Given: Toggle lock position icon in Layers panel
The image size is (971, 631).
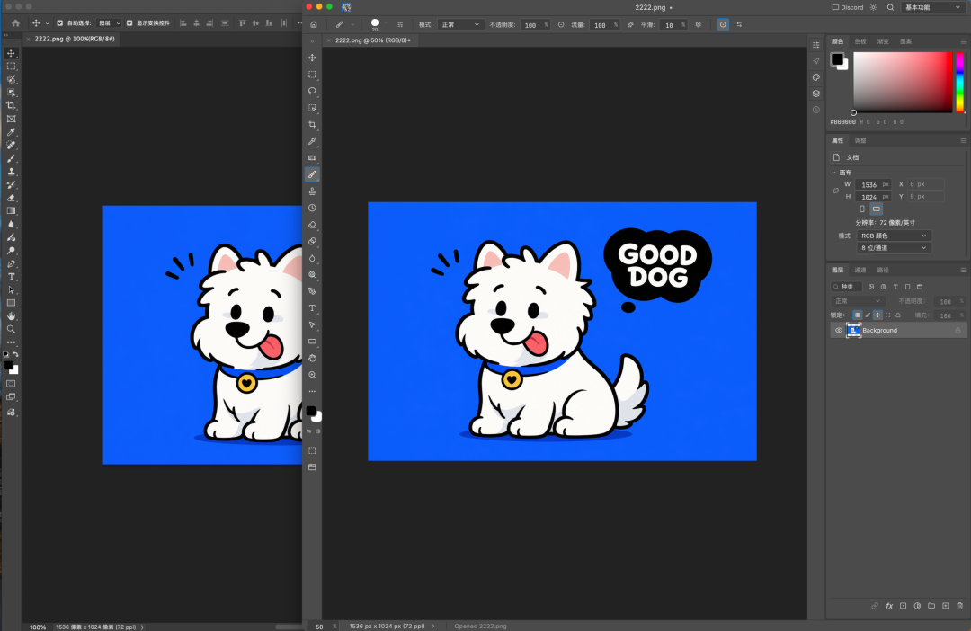Looking at the screenshot, I should [877, 315].
